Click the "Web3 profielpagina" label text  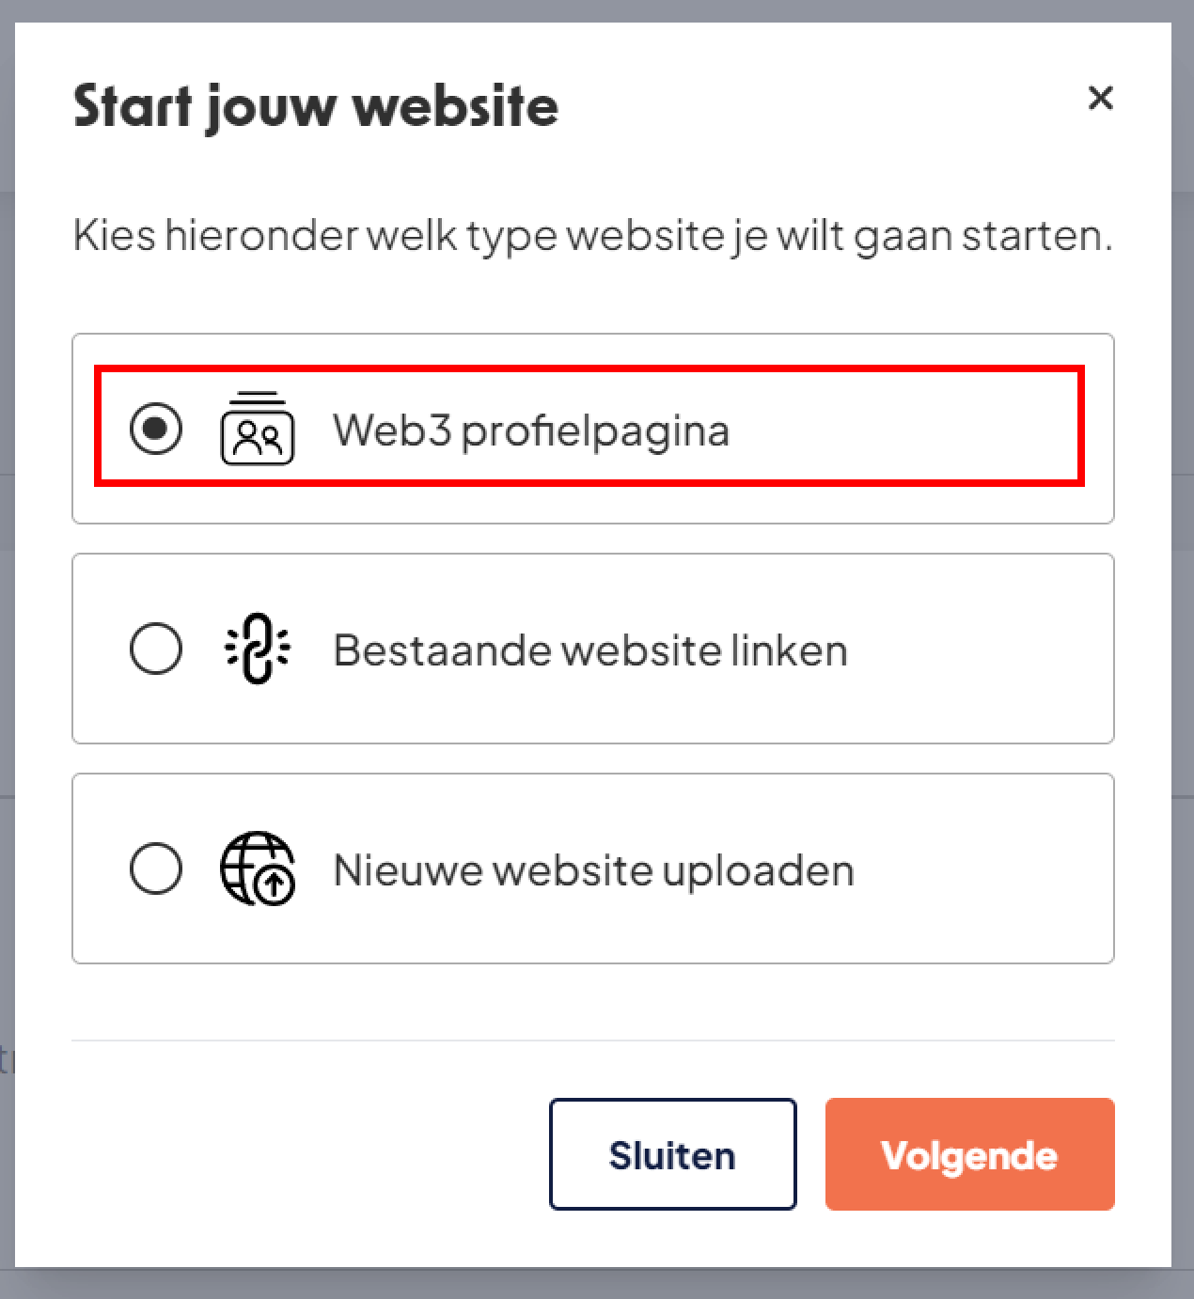530,430
